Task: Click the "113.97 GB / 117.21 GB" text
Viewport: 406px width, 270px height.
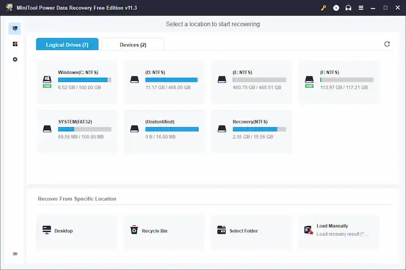Action: point(344,87)
